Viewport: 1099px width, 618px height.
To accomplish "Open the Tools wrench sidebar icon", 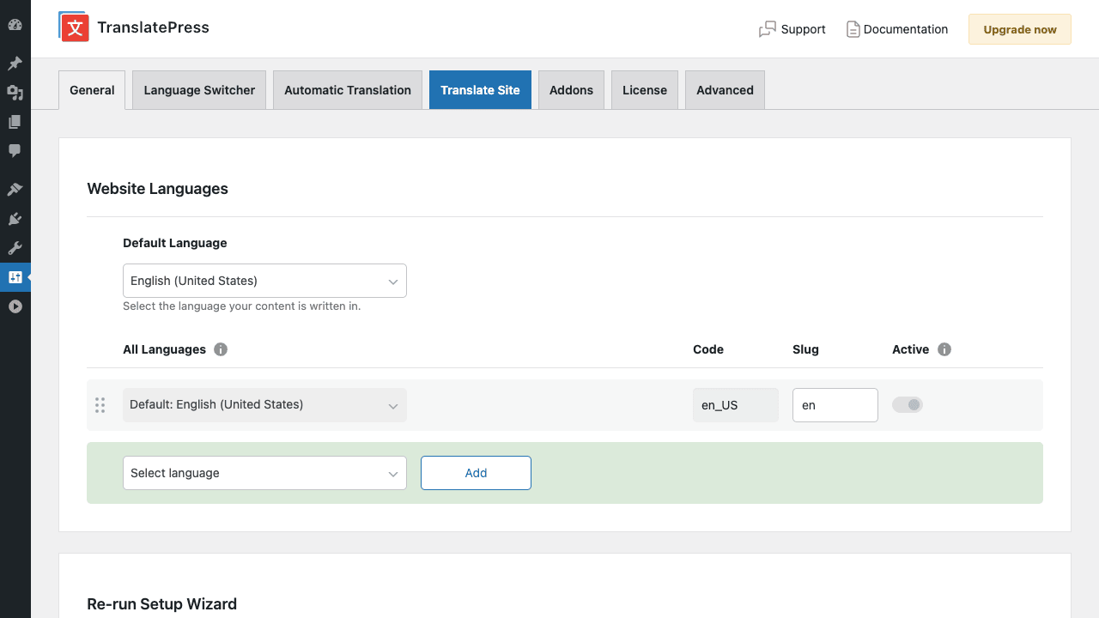I will click(x=15, y=248).
